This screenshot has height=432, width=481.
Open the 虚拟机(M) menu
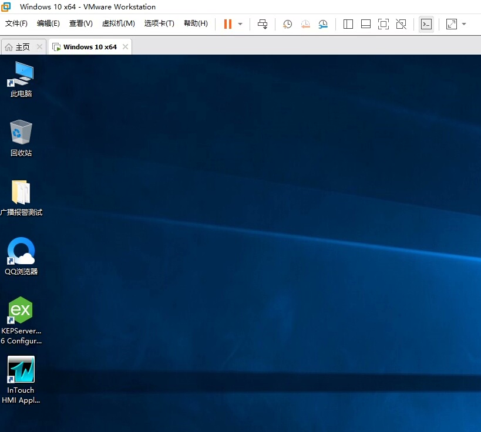click(118, 23)
